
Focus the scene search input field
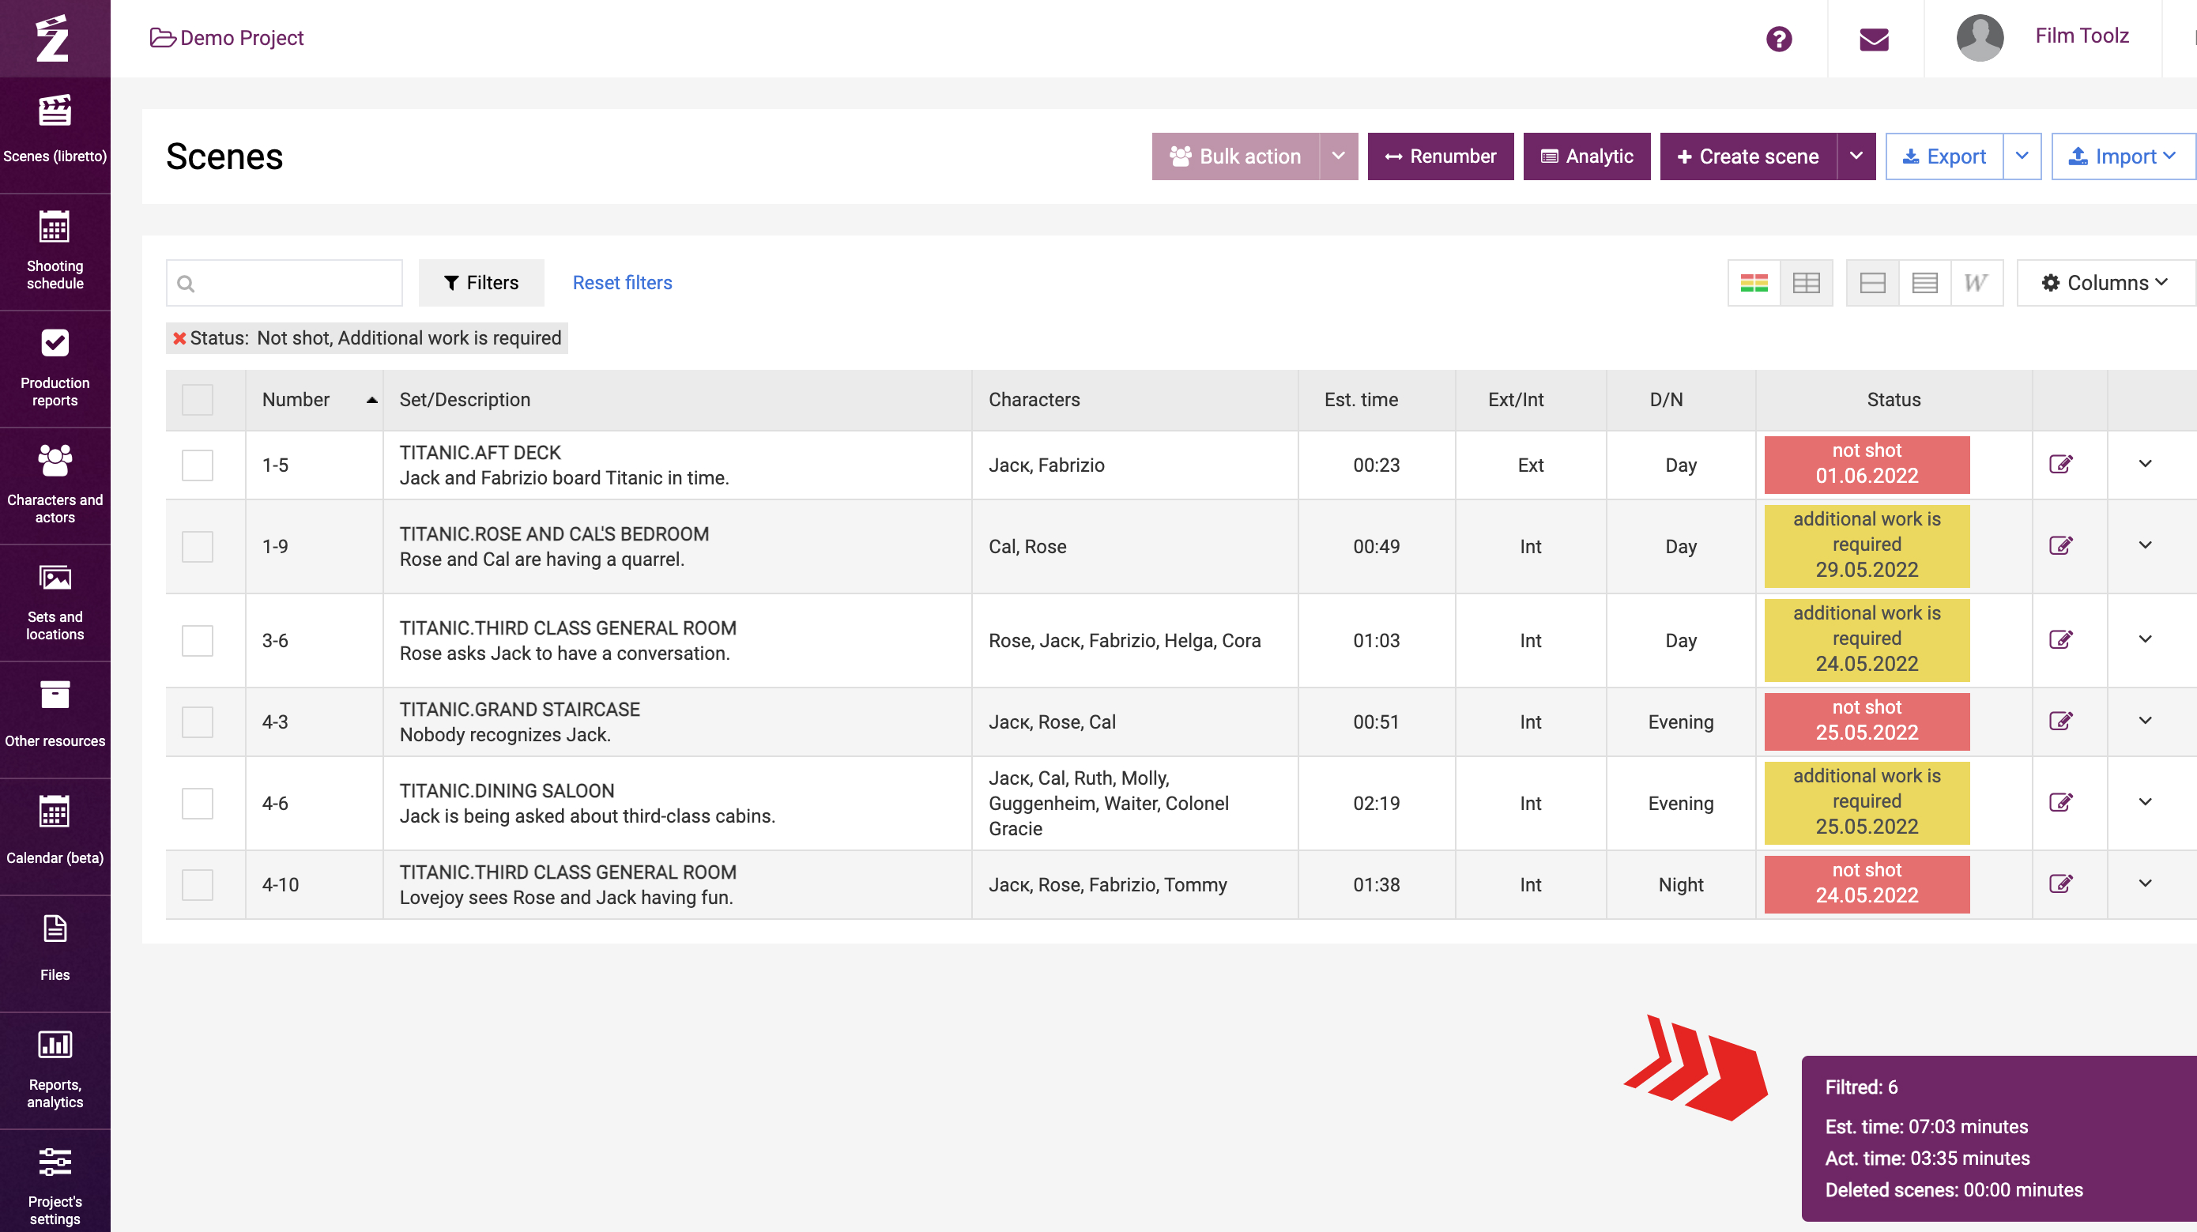point(284,283)
